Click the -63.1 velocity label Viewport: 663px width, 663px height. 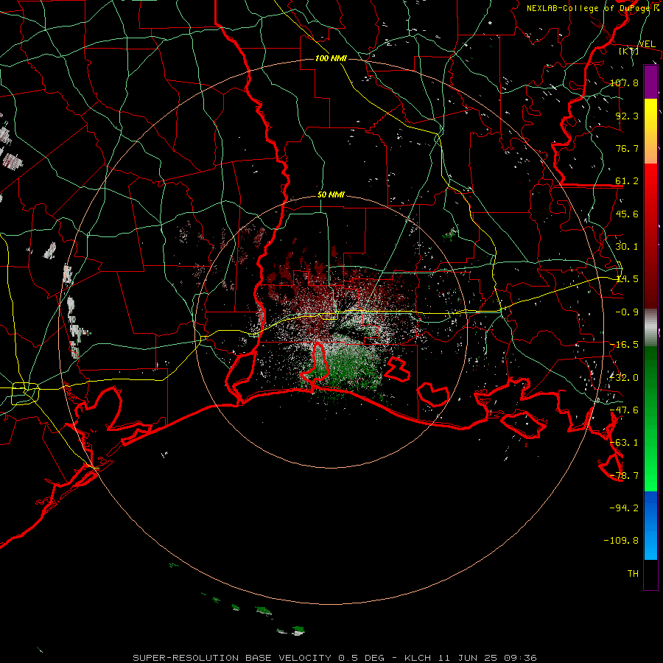coord(624,442)
